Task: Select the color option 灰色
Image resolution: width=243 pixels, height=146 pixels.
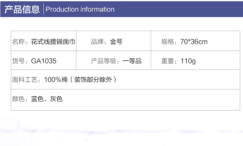Action: 56,99
